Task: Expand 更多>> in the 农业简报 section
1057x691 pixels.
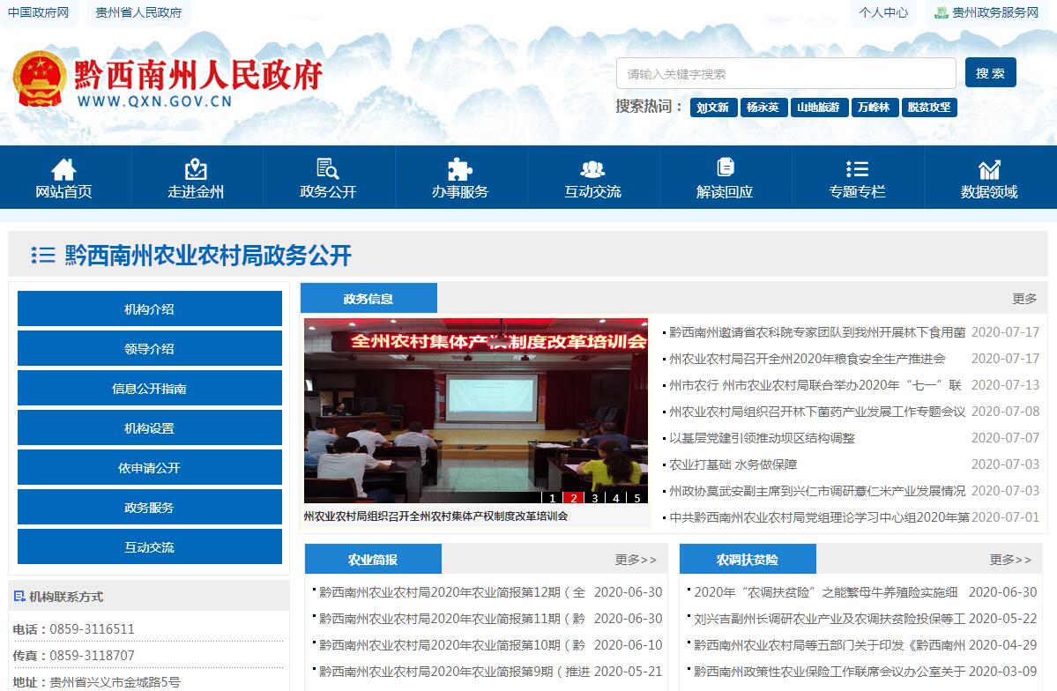Action: tap(636, 560)
